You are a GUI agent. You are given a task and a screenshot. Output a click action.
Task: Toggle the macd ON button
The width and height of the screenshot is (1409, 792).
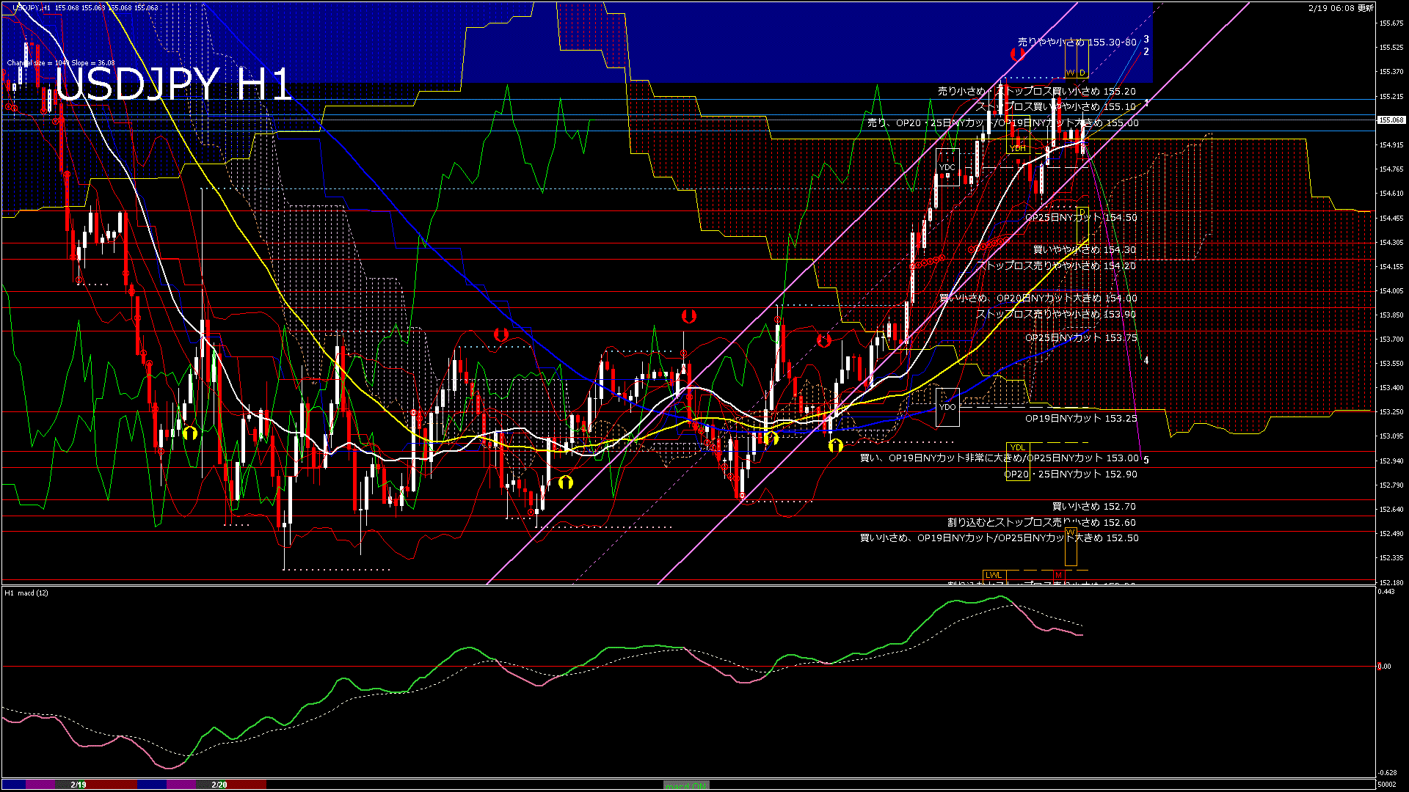[x=686, y=785]
